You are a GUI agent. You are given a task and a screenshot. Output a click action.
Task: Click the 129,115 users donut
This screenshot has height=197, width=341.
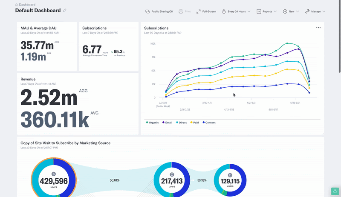pos(230,180)
